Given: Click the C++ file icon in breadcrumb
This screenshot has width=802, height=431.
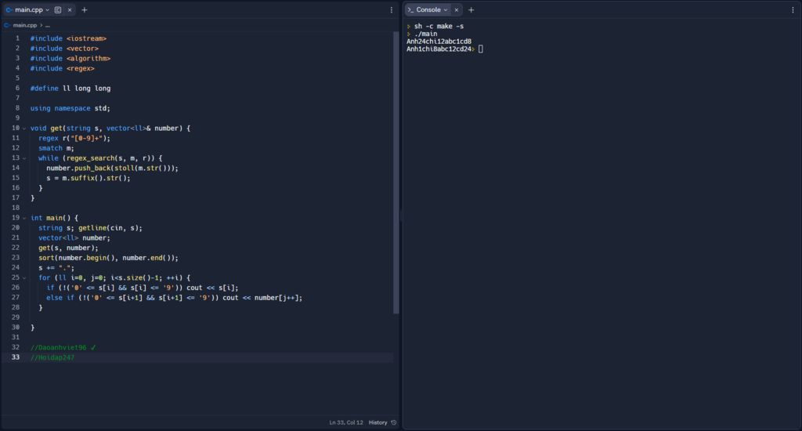Looking at the screenshot, I should click(7, 25).
